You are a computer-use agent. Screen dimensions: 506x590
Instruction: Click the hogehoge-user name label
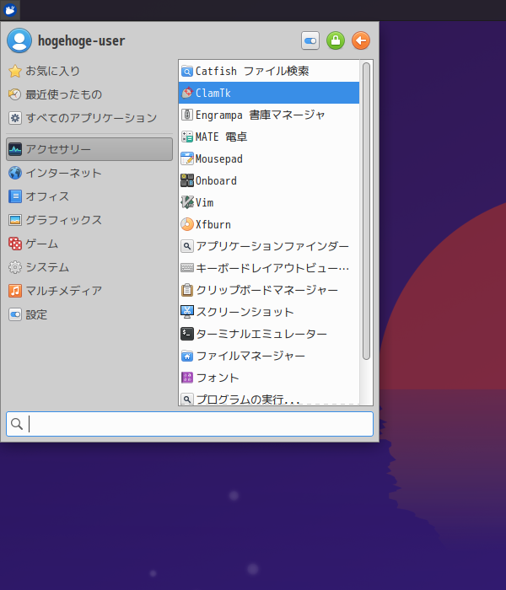(x=81, y=40)
